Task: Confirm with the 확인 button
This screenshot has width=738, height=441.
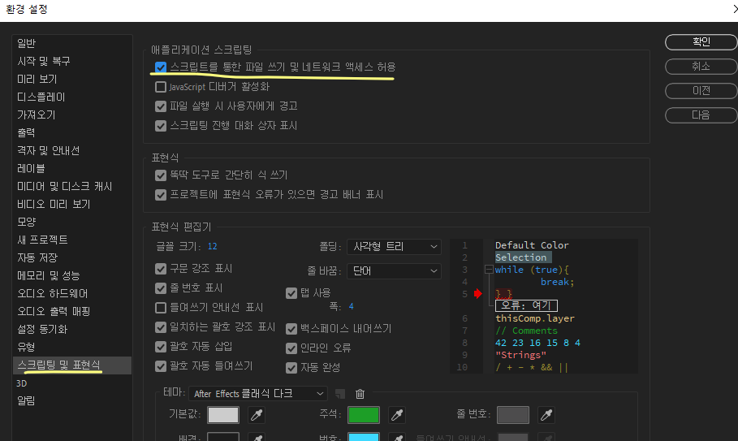Action: (701, 42)
